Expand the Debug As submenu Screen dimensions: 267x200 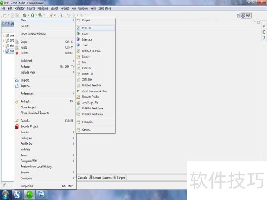coord(74,138)
